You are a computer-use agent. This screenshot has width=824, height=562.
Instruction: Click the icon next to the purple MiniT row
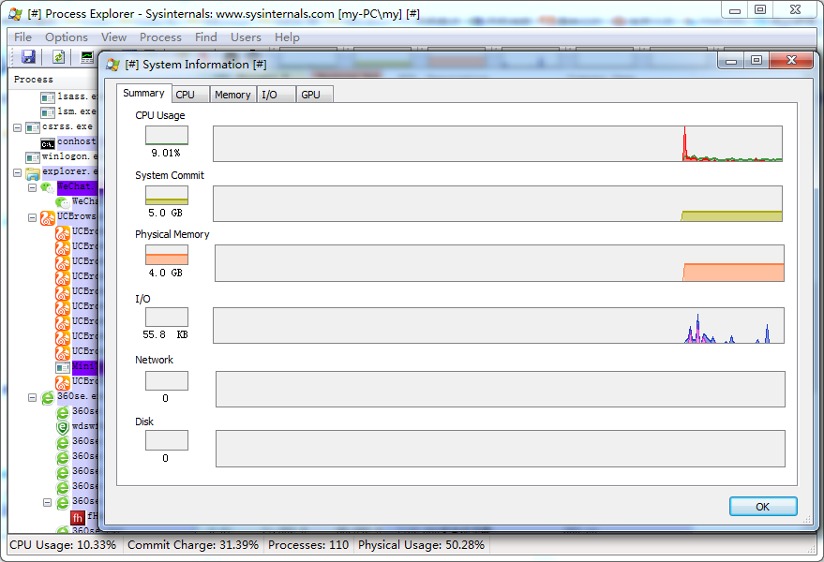[x=63, y=366]
